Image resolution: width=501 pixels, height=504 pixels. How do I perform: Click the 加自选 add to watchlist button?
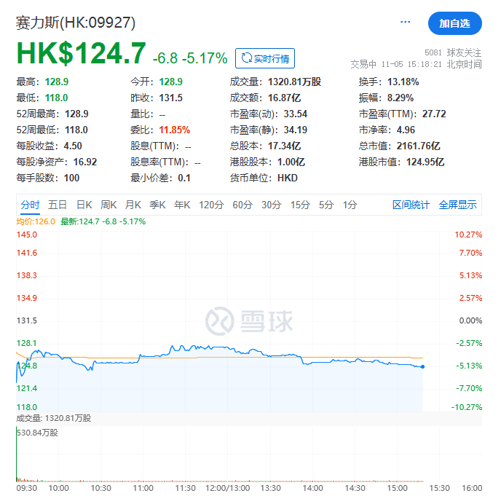(454, 23)
